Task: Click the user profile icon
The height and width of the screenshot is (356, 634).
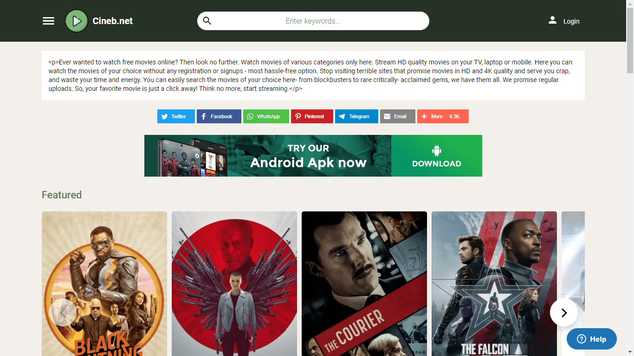Action: (x=552, y=20)
